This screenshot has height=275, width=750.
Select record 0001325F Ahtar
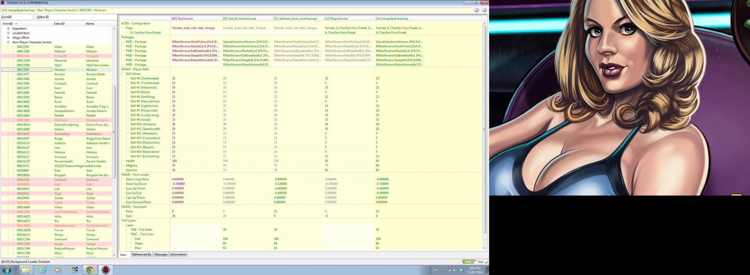pyautogui.click(x=57, y=47)
